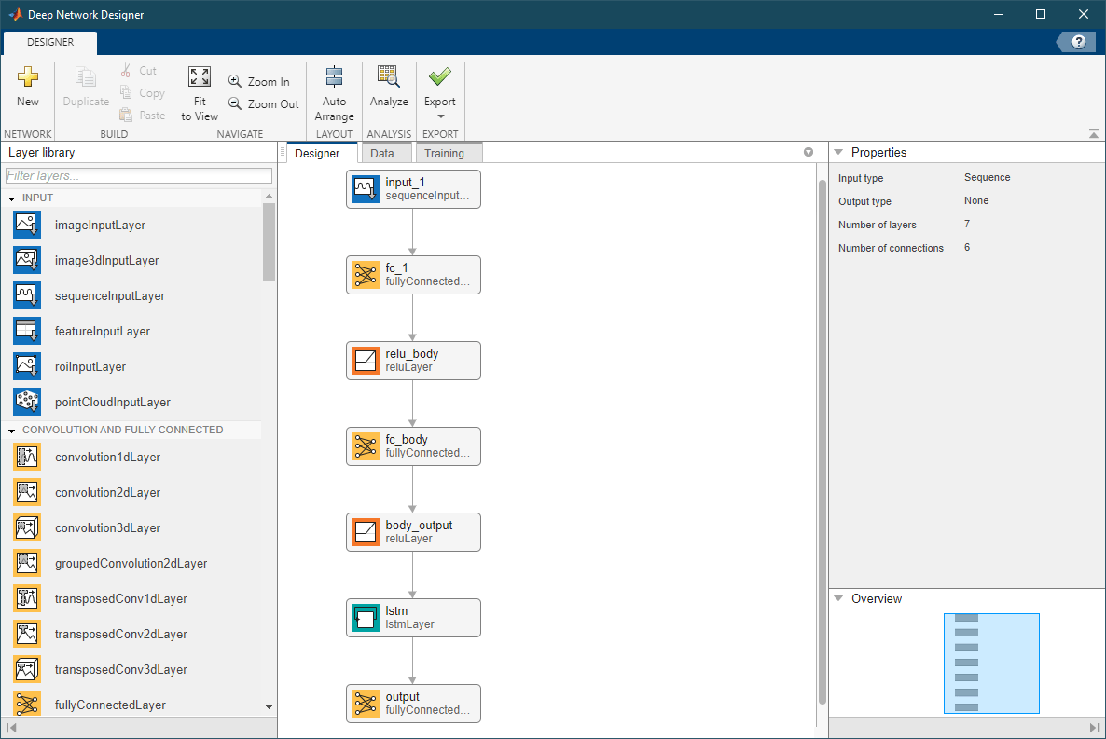This screenshot has width=1106, height=739.
Task: Click the Filter layers search field
Action: (x=139, y=175)
